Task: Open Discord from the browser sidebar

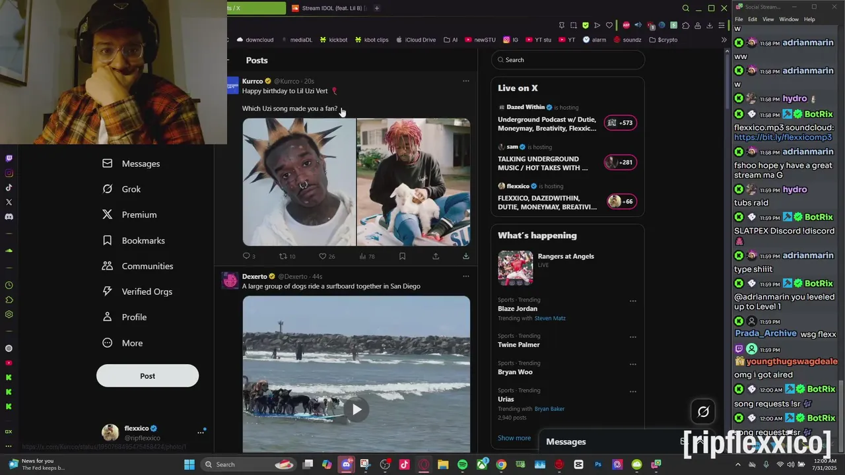Action: click(9, 216)
